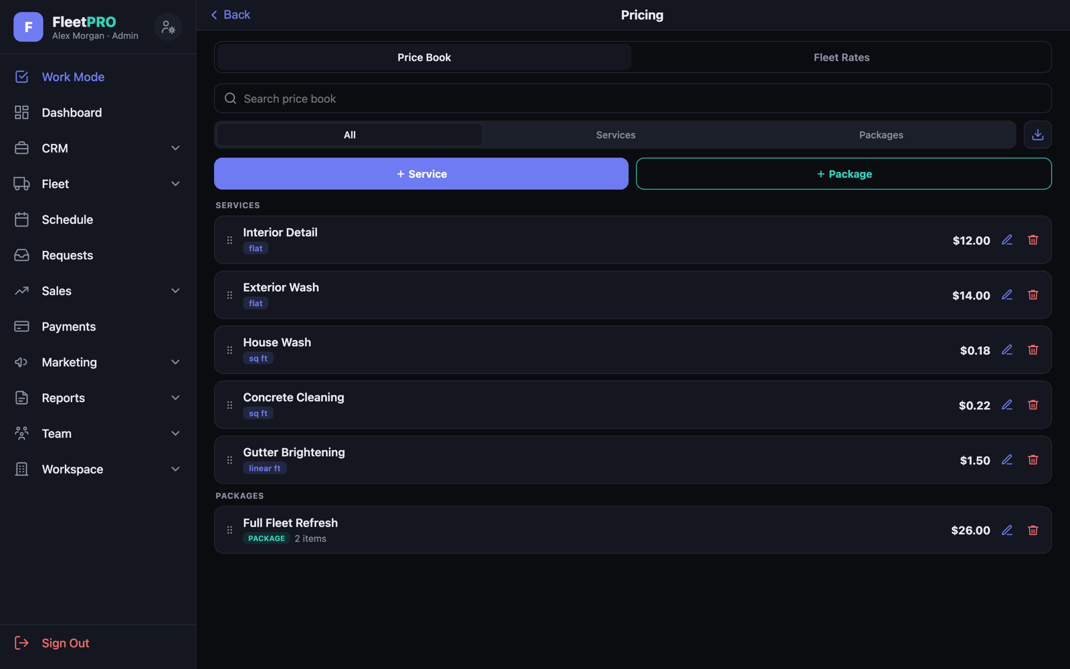
Task: Click the download price book icon
Action: (x=1038, y=135)
